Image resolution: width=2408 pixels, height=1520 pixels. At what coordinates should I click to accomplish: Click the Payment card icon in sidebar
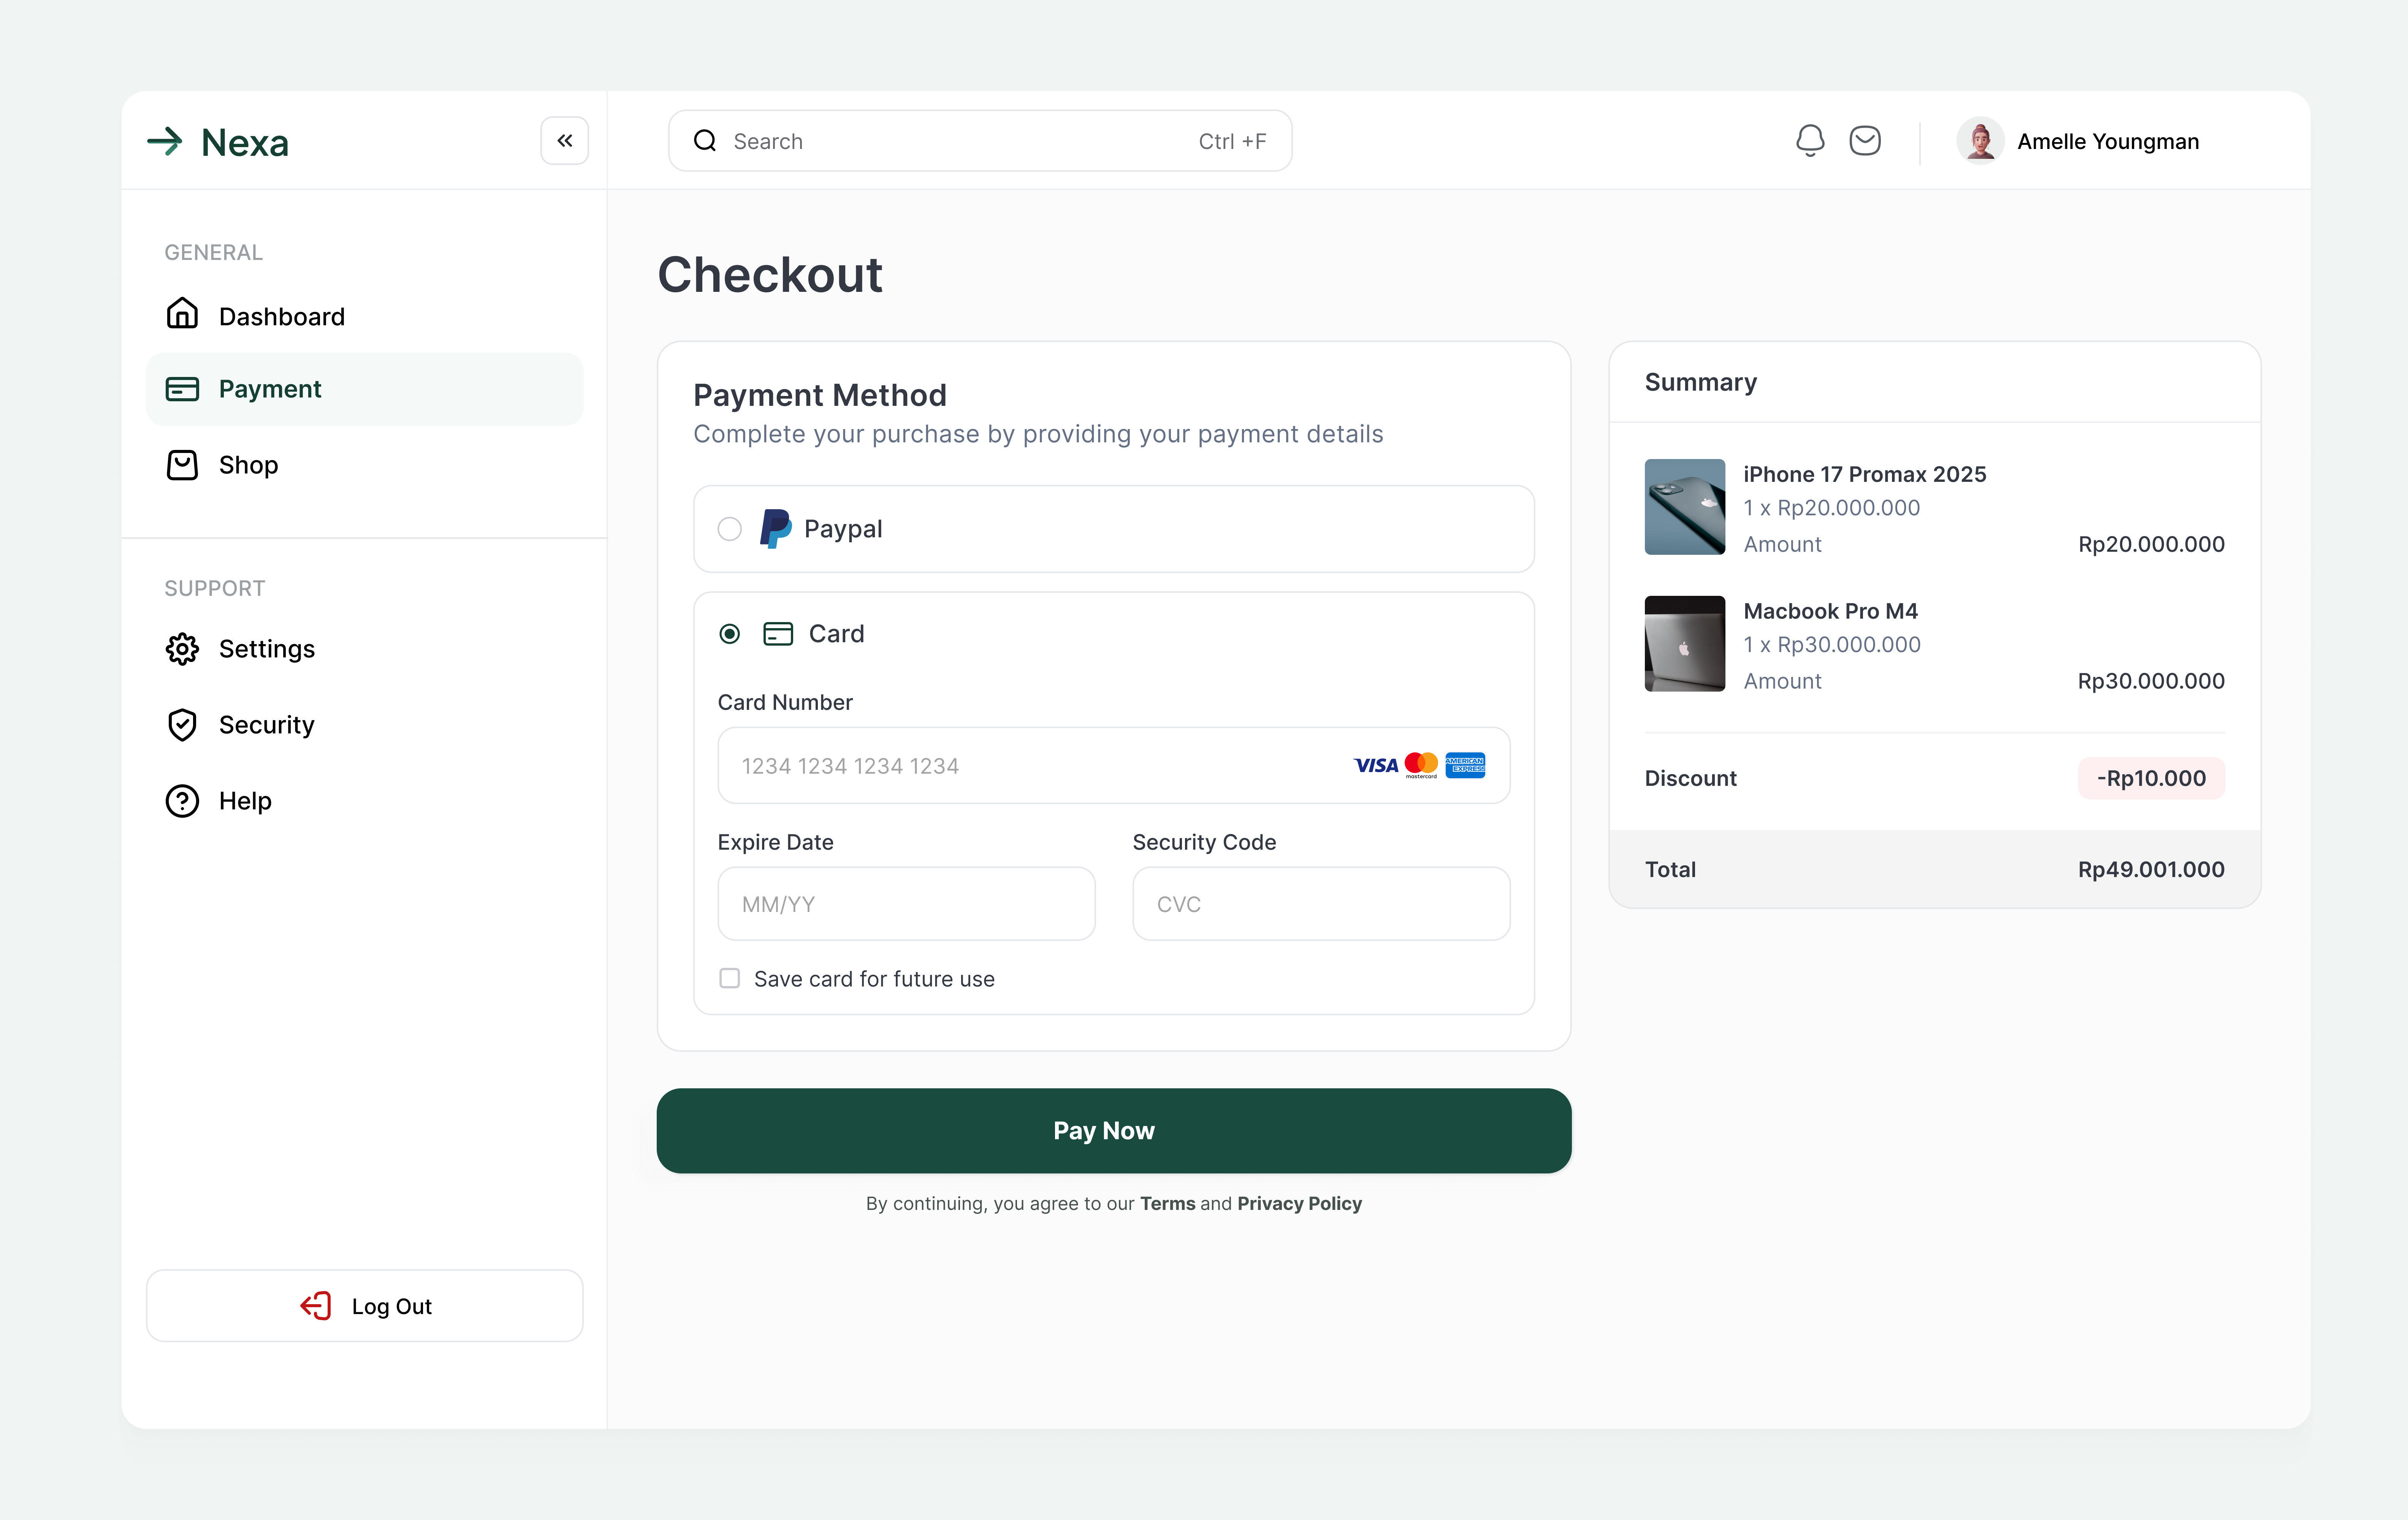(182, 389)
